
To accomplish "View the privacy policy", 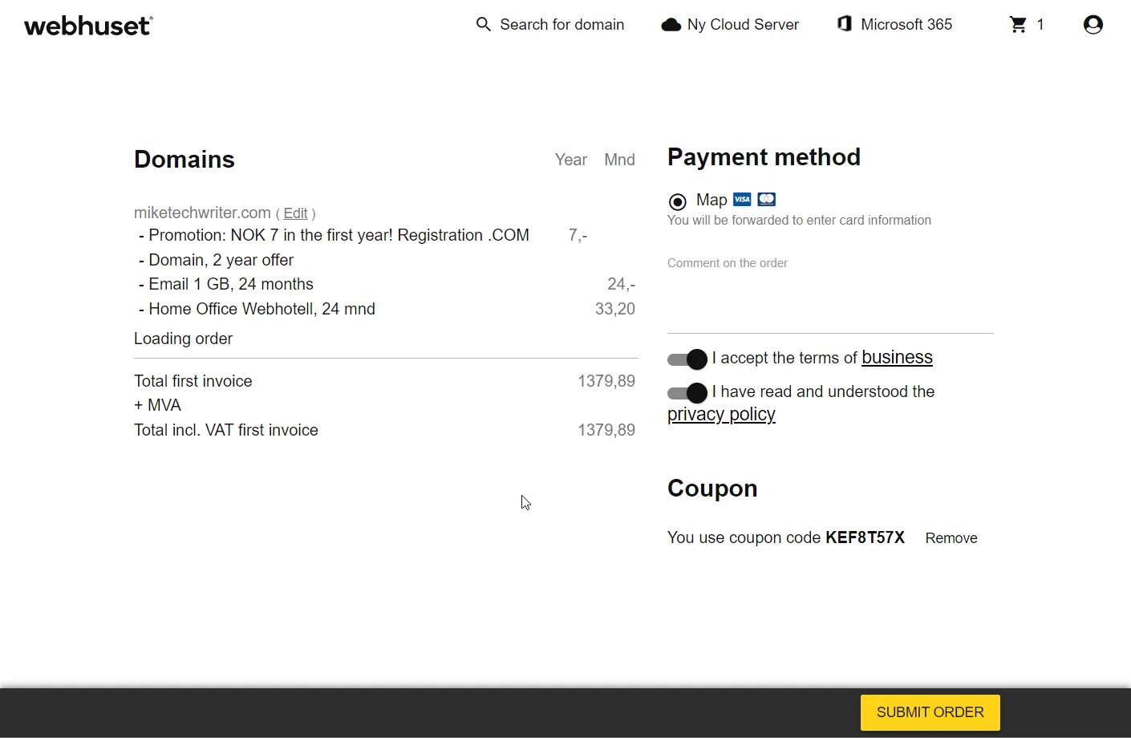I will pyautogui.click(x=720, y=413).
